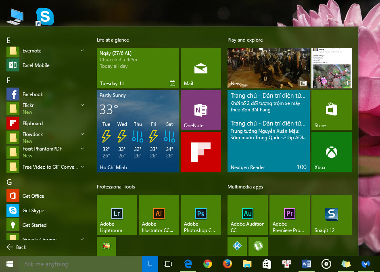The height and width of the screenshot is (272, 380).
Task: Select the letter G group header
Action: pos(8,182)
